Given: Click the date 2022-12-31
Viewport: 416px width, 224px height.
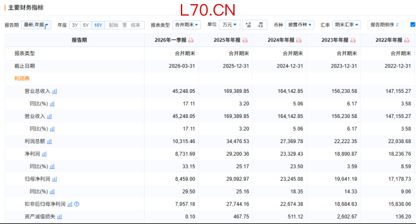Looking at the screenshot, I should click(x=398, y=66).
